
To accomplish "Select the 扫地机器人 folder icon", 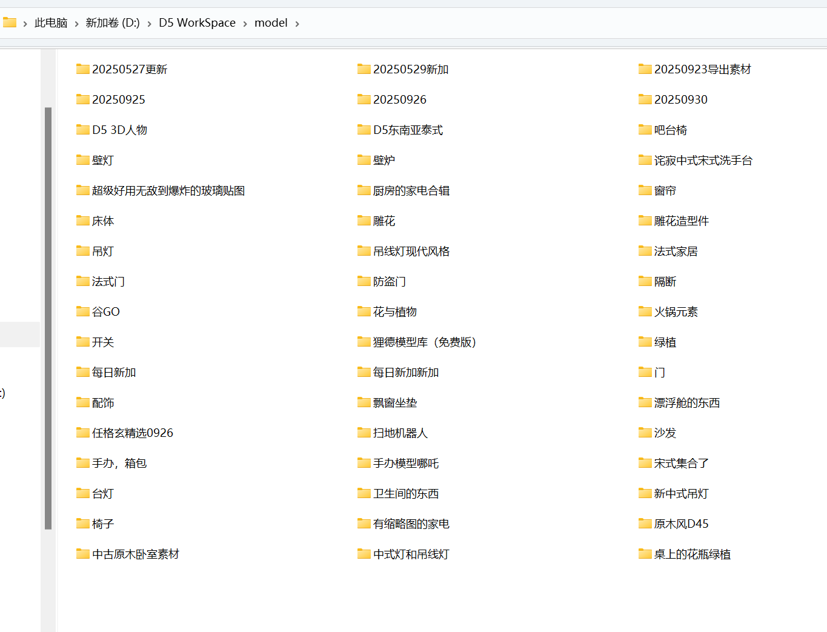I will pos(364,433).
